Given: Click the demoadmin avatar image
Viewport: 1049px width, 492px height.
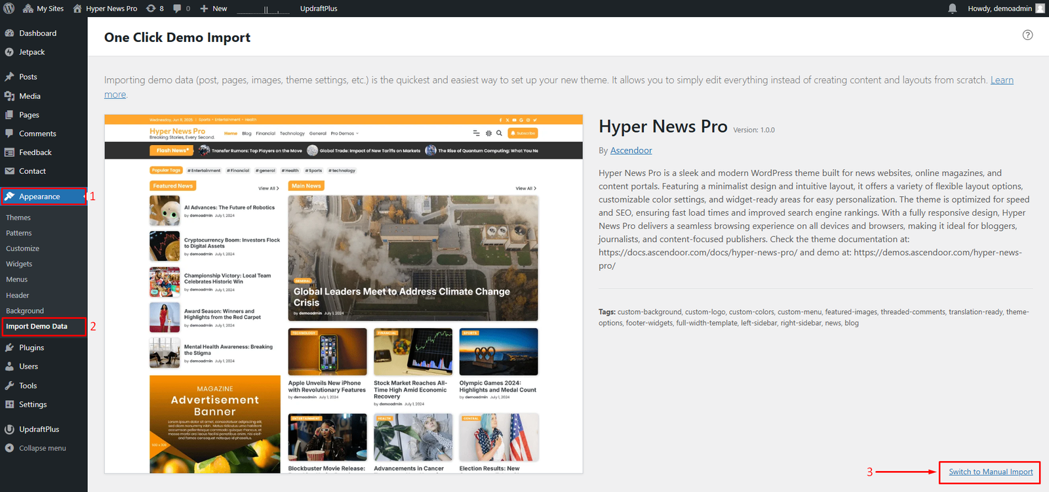Looking at the screenshot, I should (1040, 9).
